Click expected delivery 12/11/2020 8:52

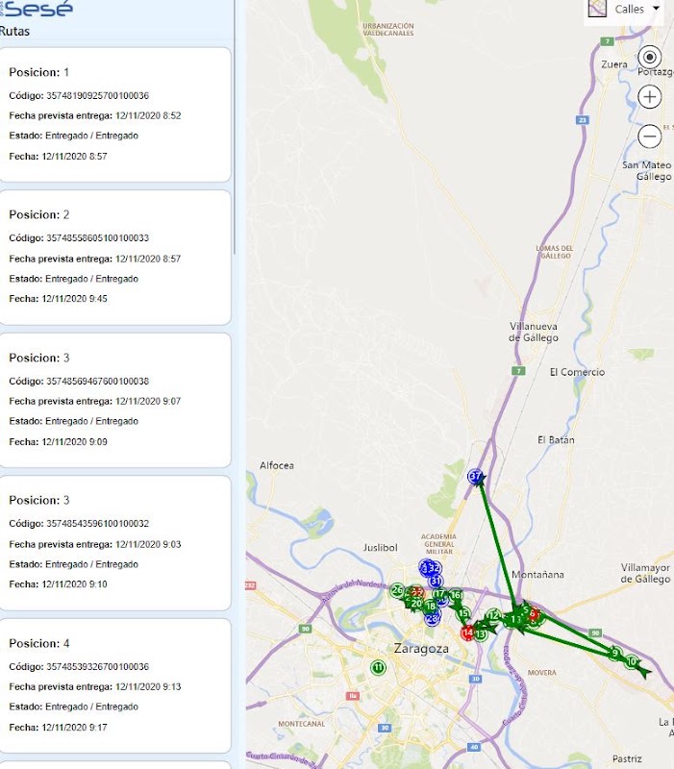148,115
